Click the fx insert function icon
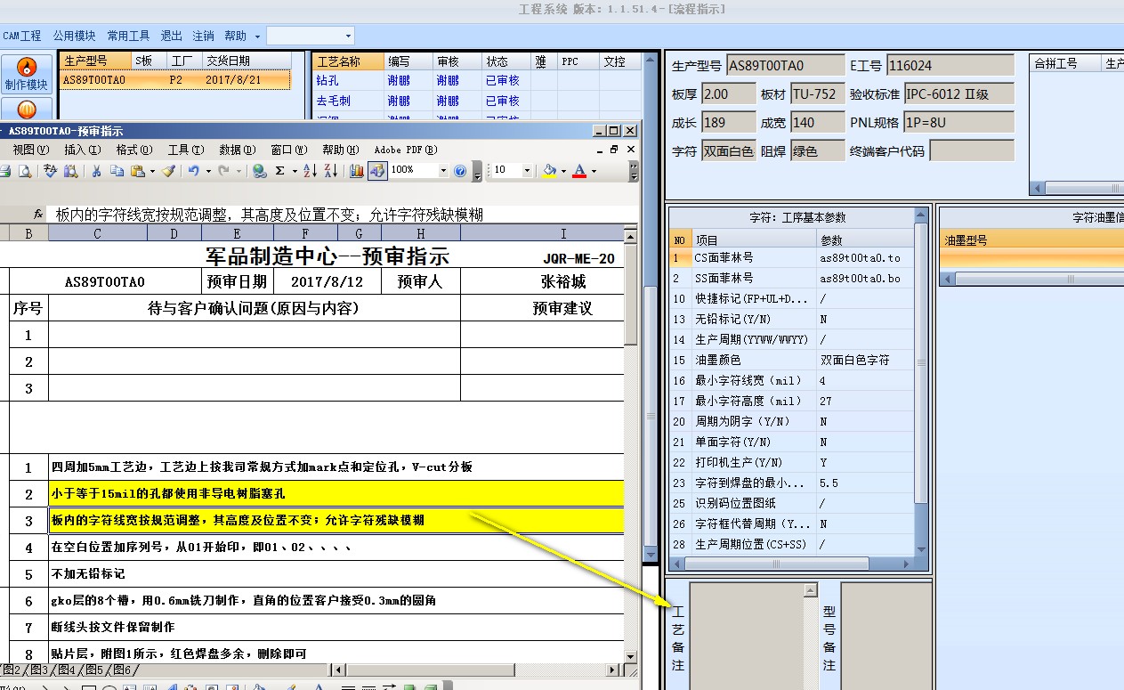This screenshot has height=690, width=1124. 38,215
